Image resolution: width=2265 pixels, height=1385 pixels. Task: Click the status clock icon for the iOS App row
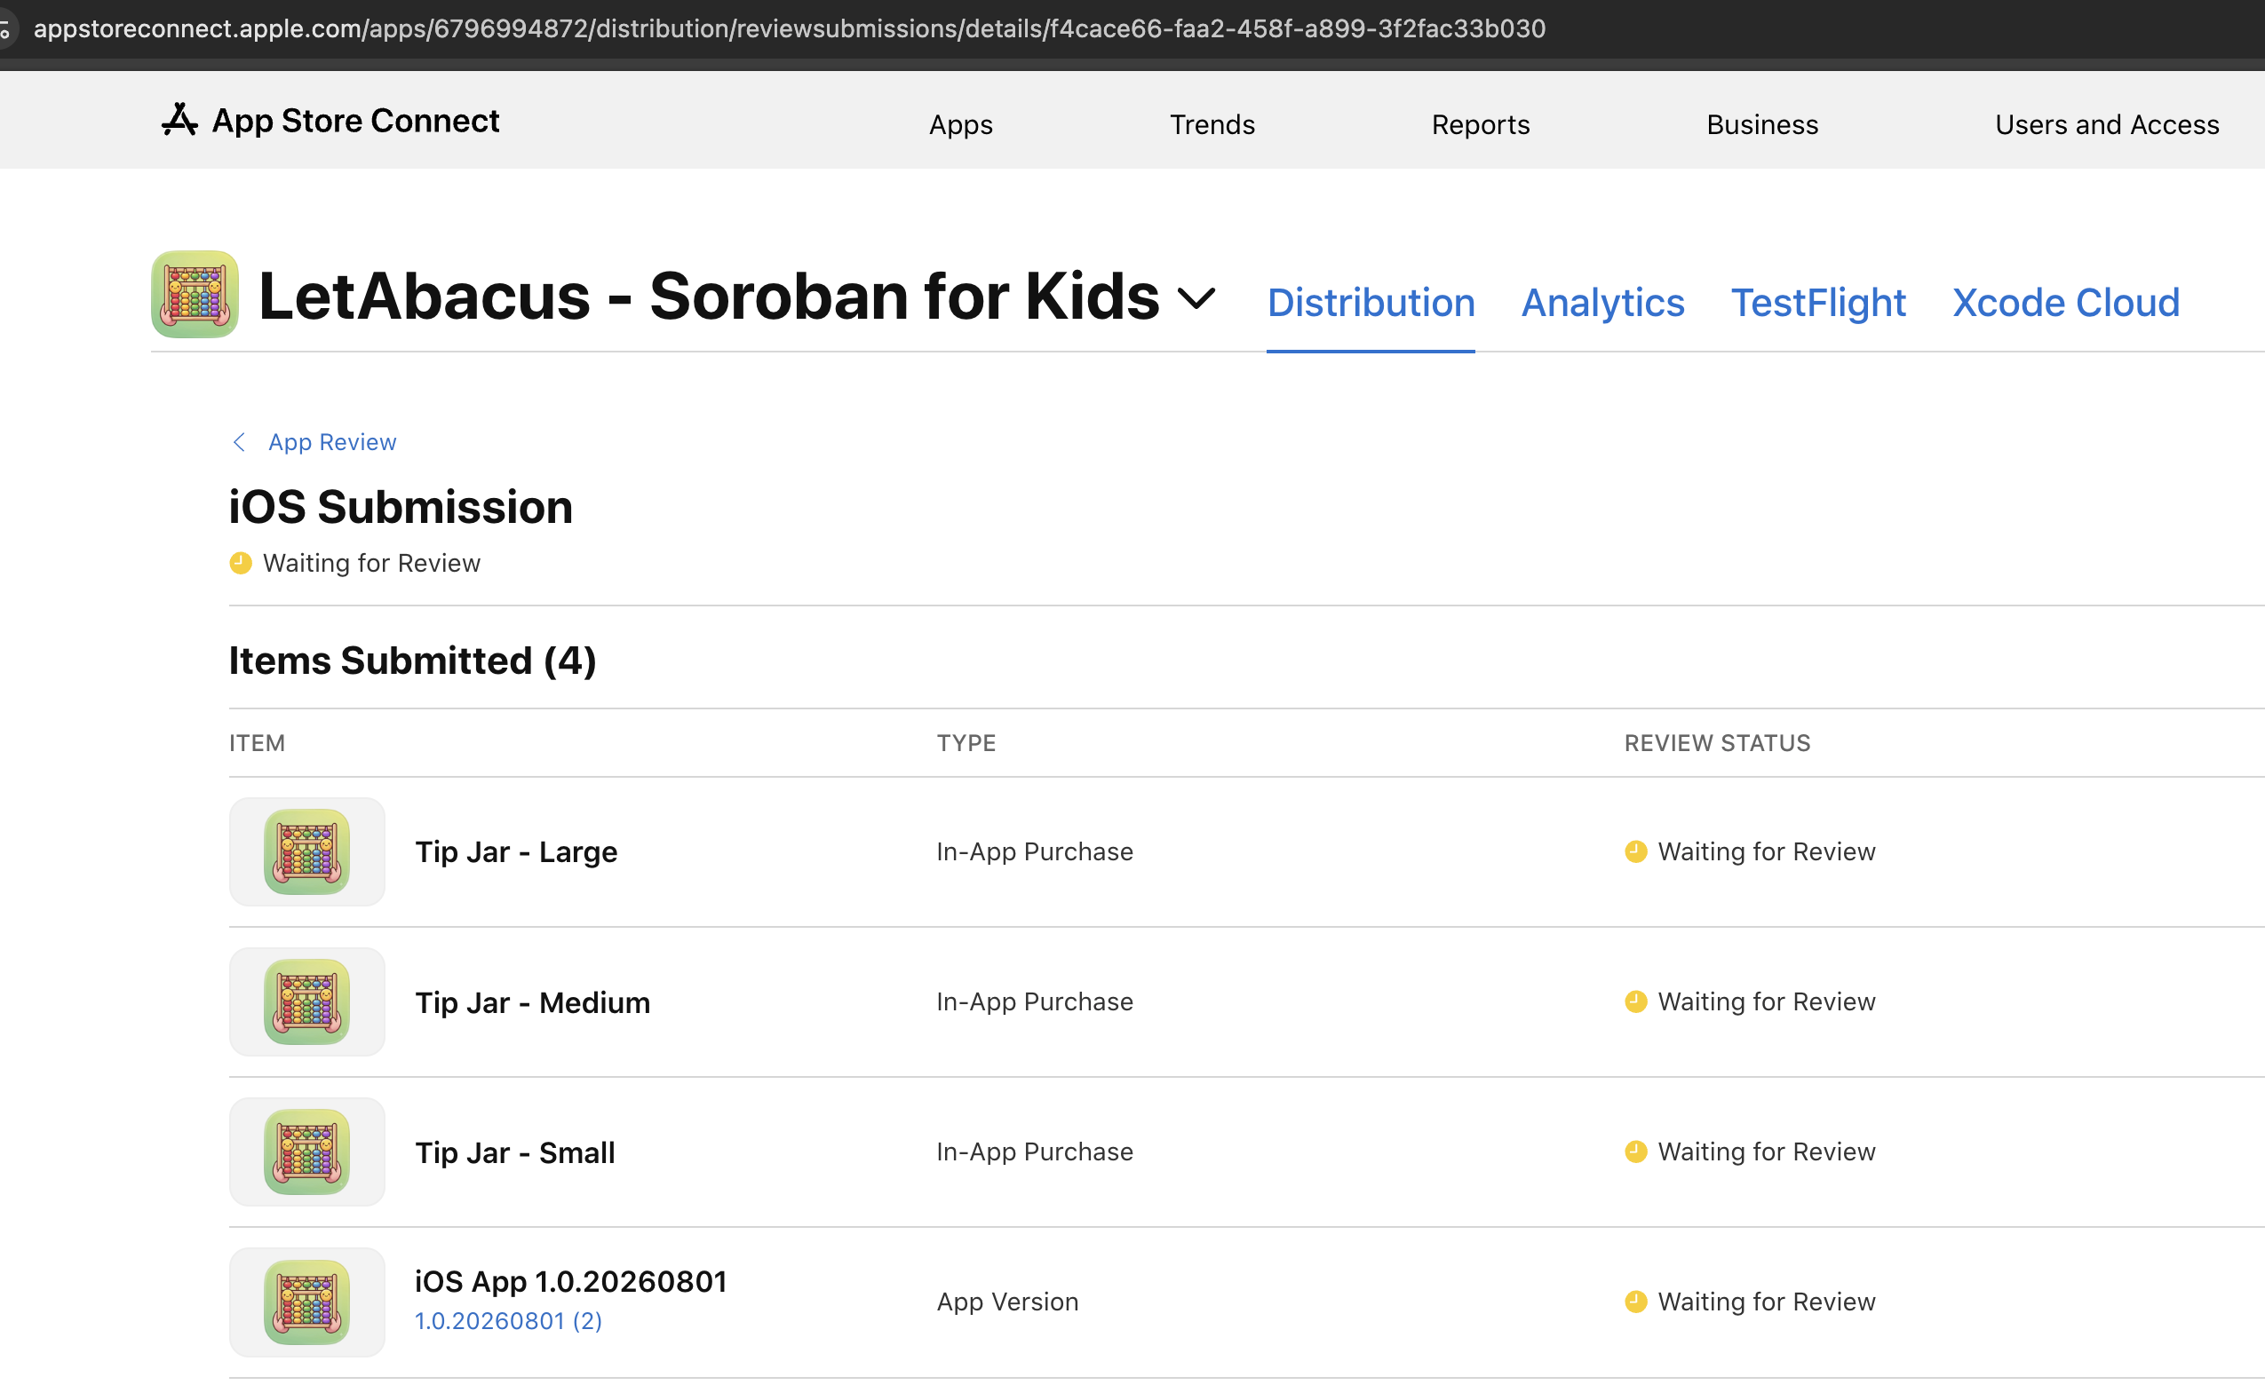tap(1635, 1302)
